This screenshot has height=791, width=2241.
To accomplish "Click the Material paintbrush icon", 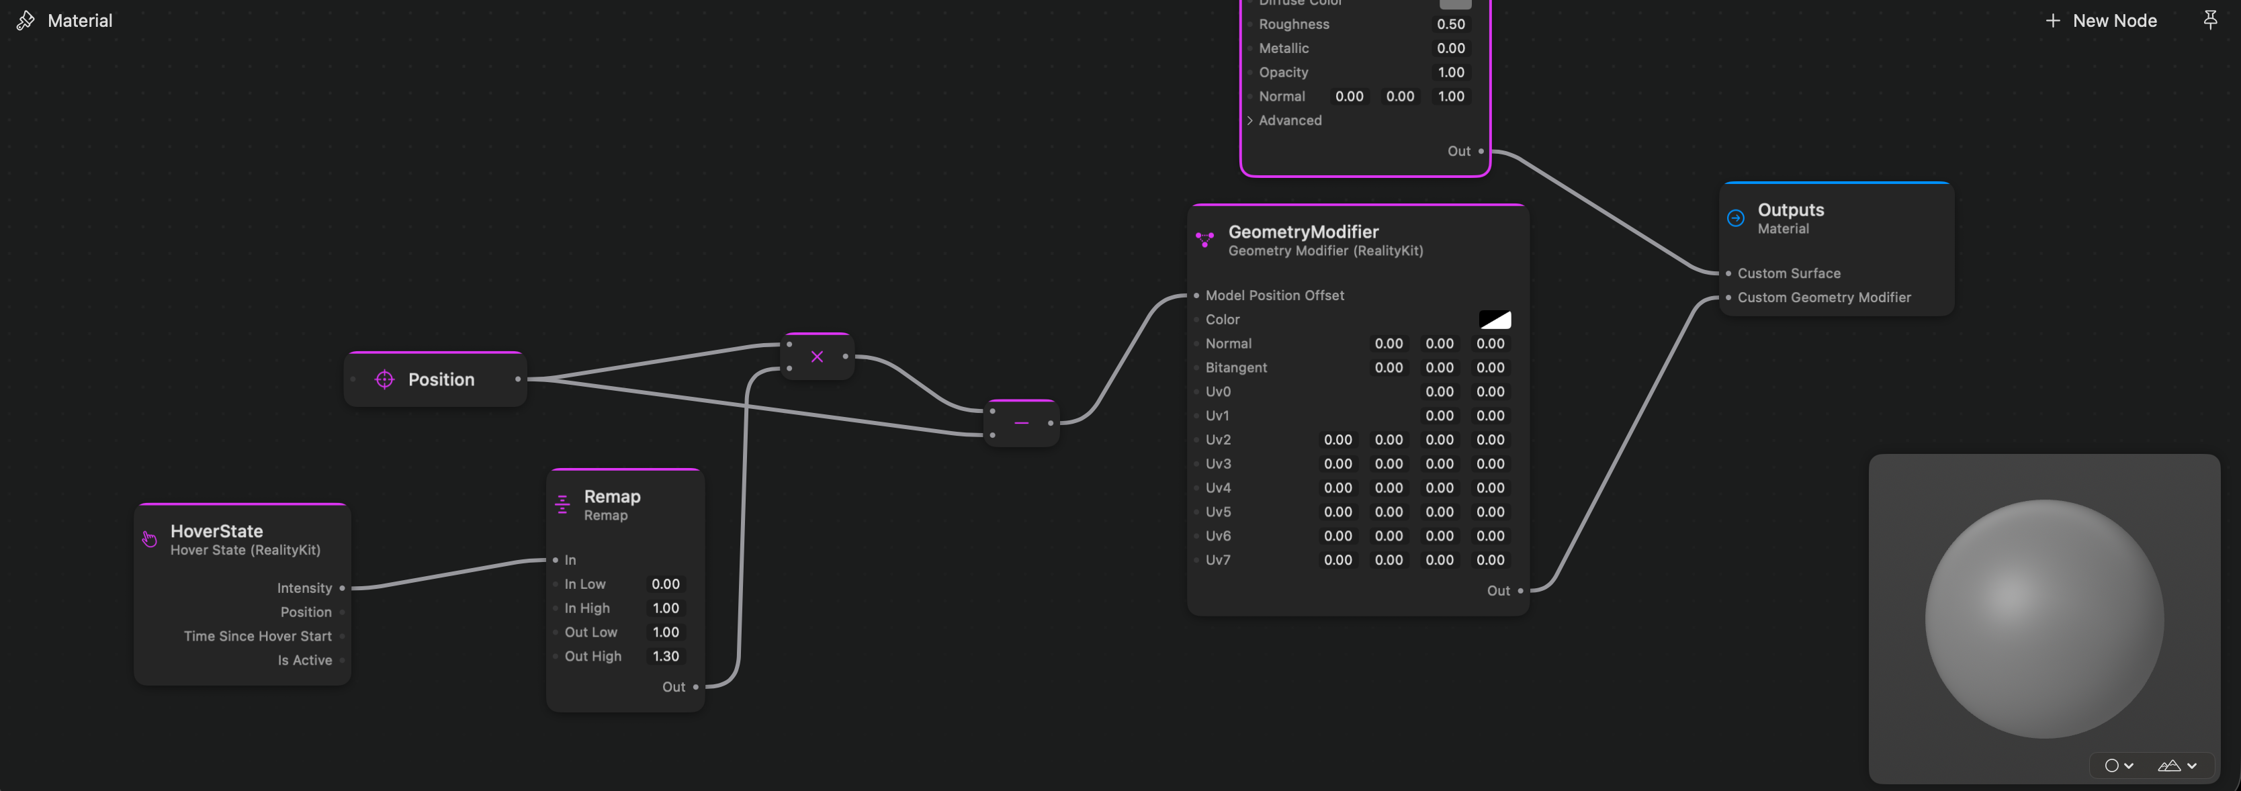I will coord(26,20).
